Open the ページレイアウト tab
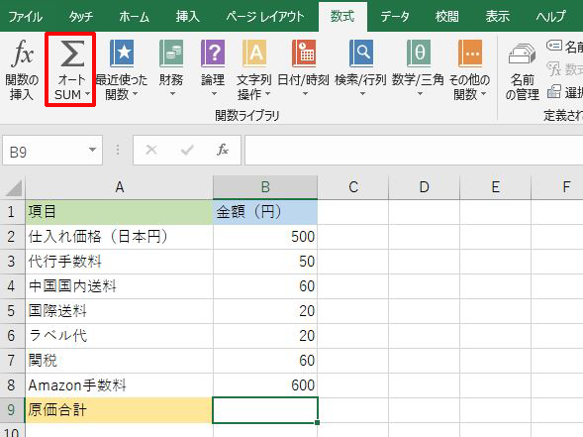 [x=265, y=17]
